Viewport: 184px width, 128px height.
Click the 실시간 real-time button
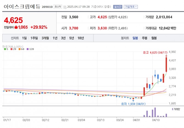pos(118,7)
